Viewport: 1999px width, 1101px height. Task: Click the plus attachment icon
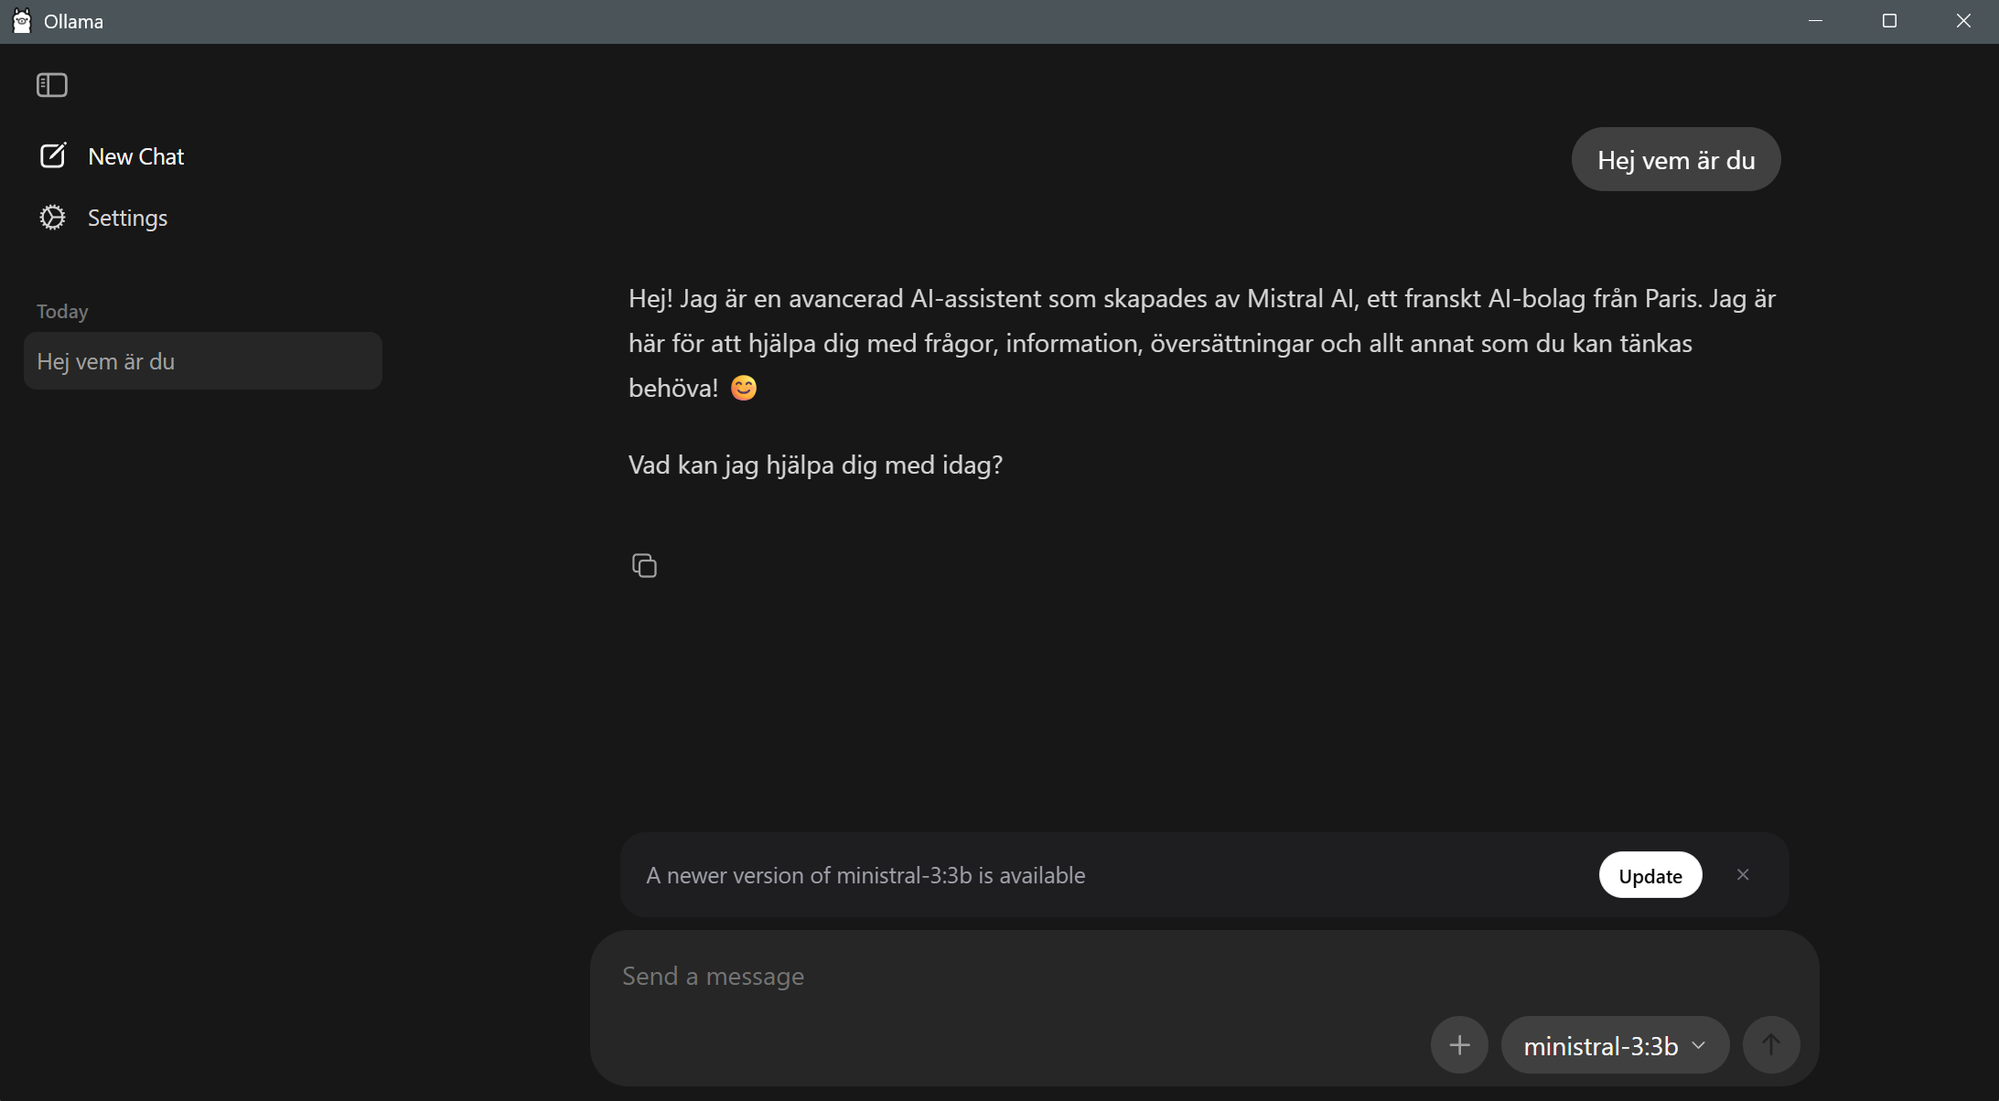(x=1459, y=1044)
